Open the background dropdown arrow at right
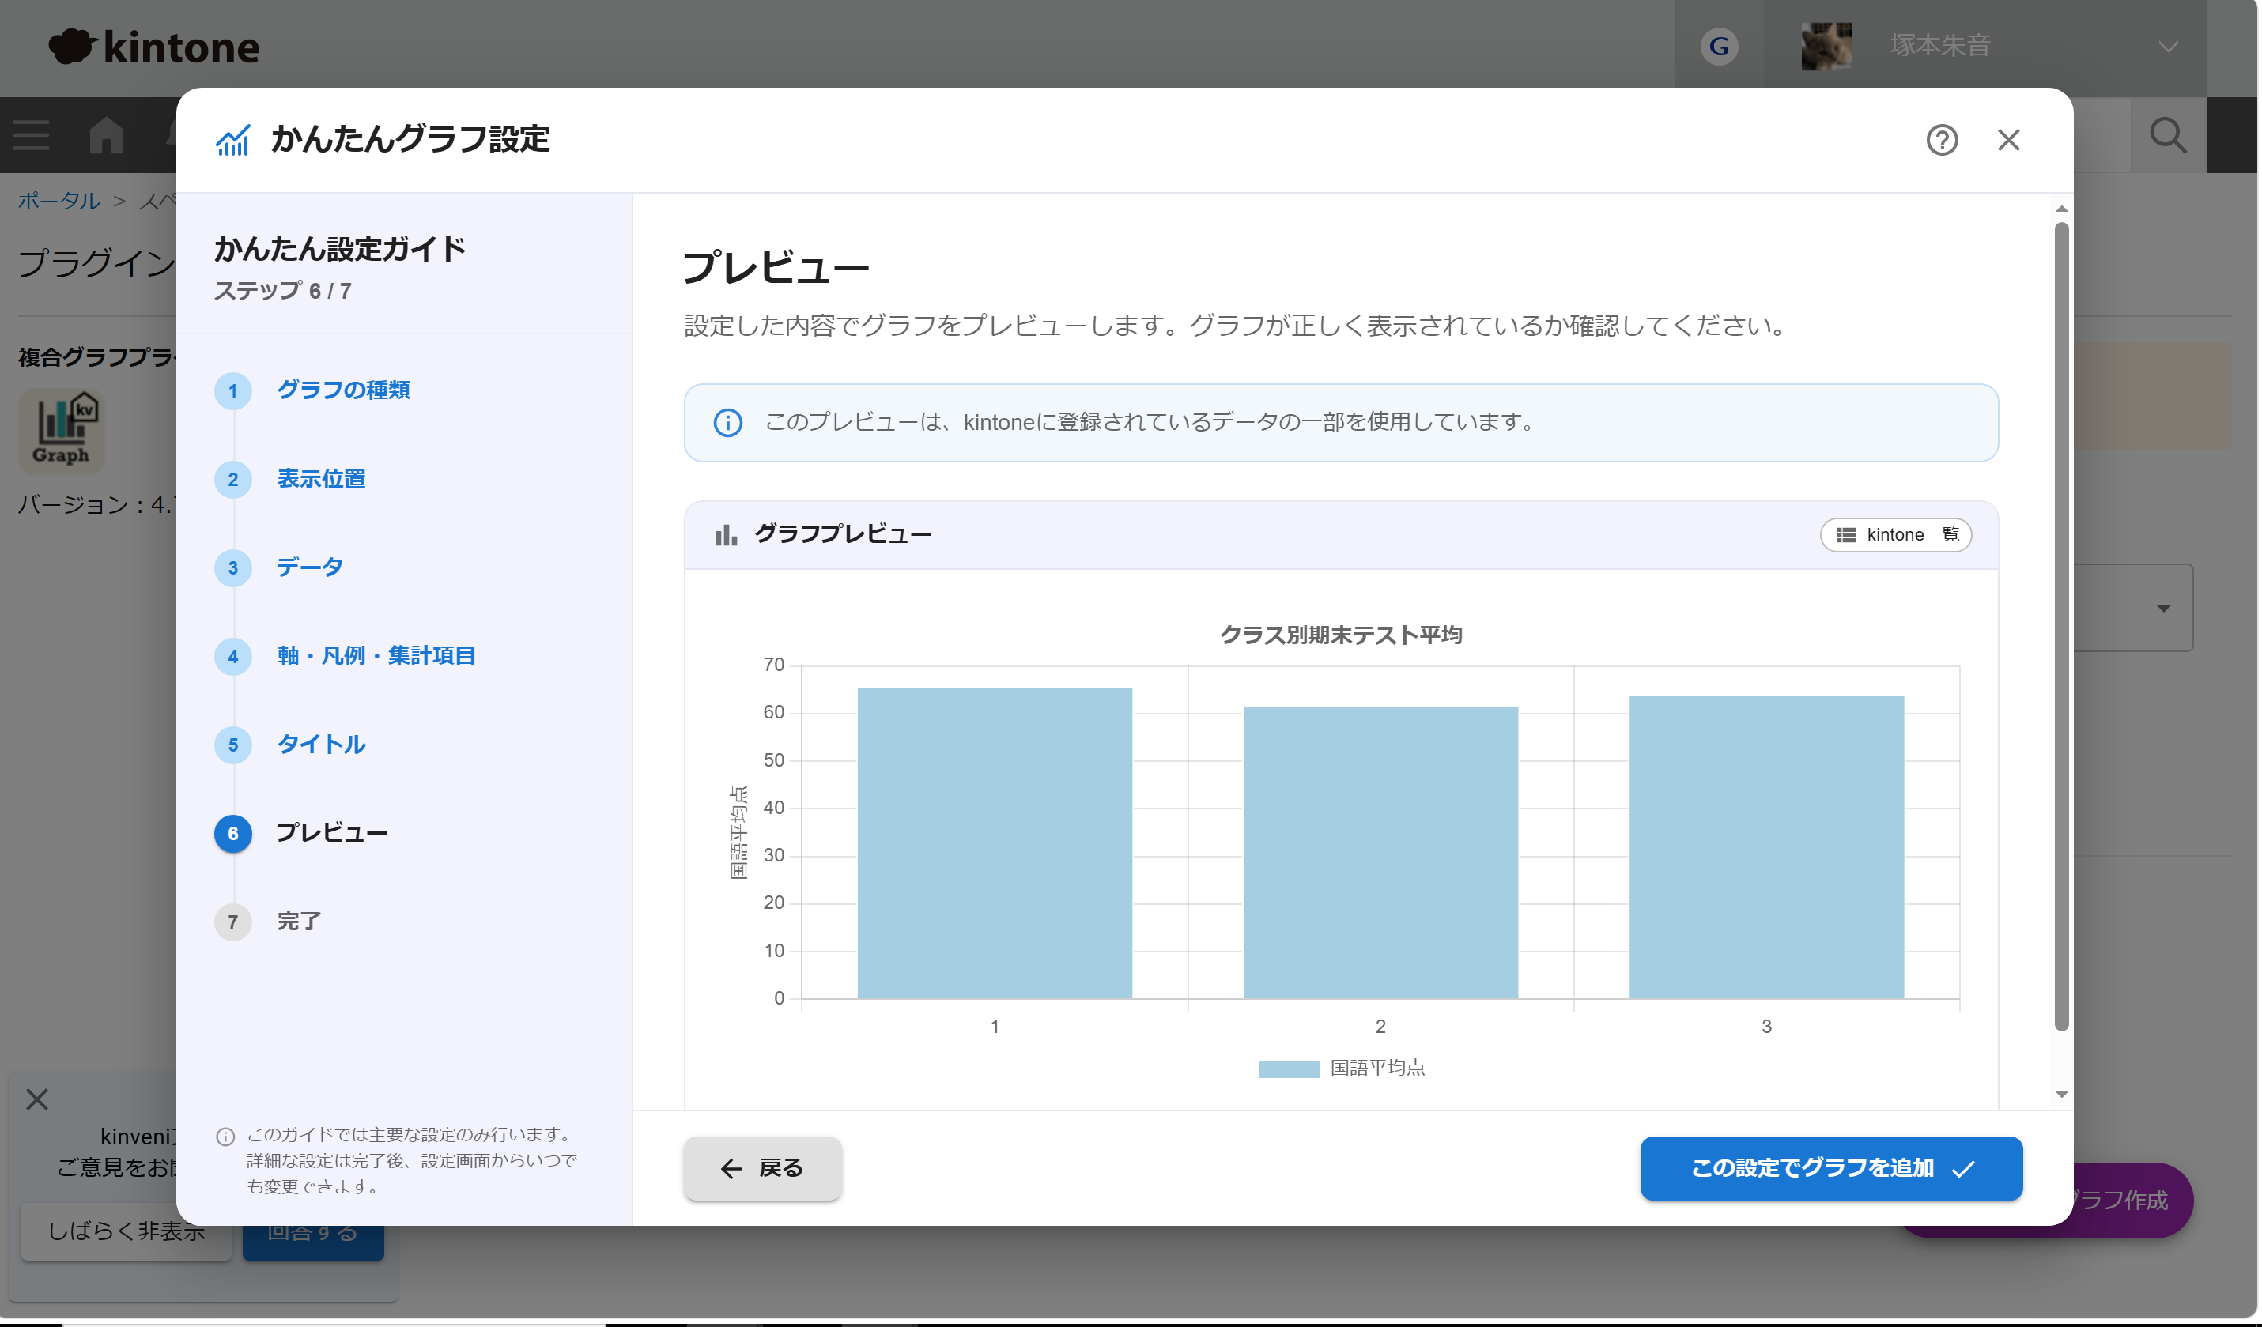The height and width of the screenshot is (1327, 2262). point(2163,609)
